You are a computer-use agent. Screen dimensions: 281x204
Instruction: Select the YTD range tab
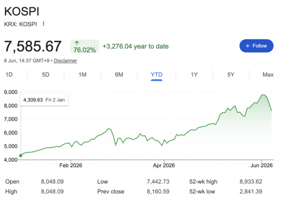[156, 74]
